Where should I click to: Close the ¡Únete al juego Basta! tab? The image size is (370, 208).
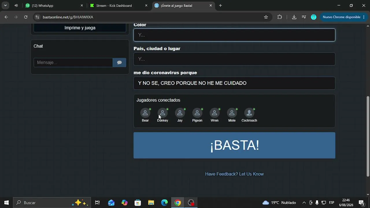(x=211, y=5)
